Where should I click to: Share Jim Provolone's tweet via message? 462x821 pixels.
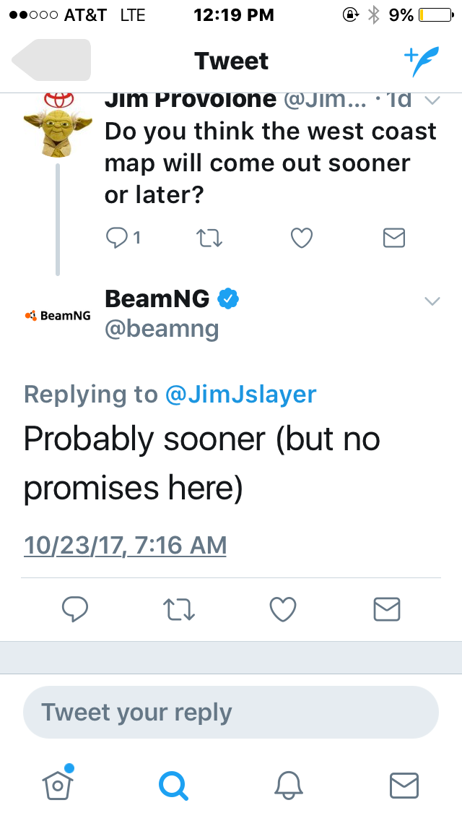(x=393, y=237)
